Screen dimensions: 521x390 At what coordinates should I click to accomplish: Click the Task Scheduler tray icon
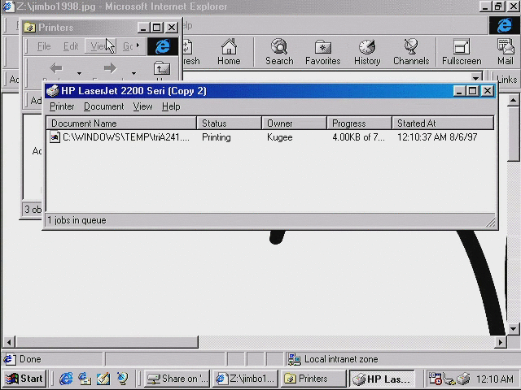(x=435, y=379)
